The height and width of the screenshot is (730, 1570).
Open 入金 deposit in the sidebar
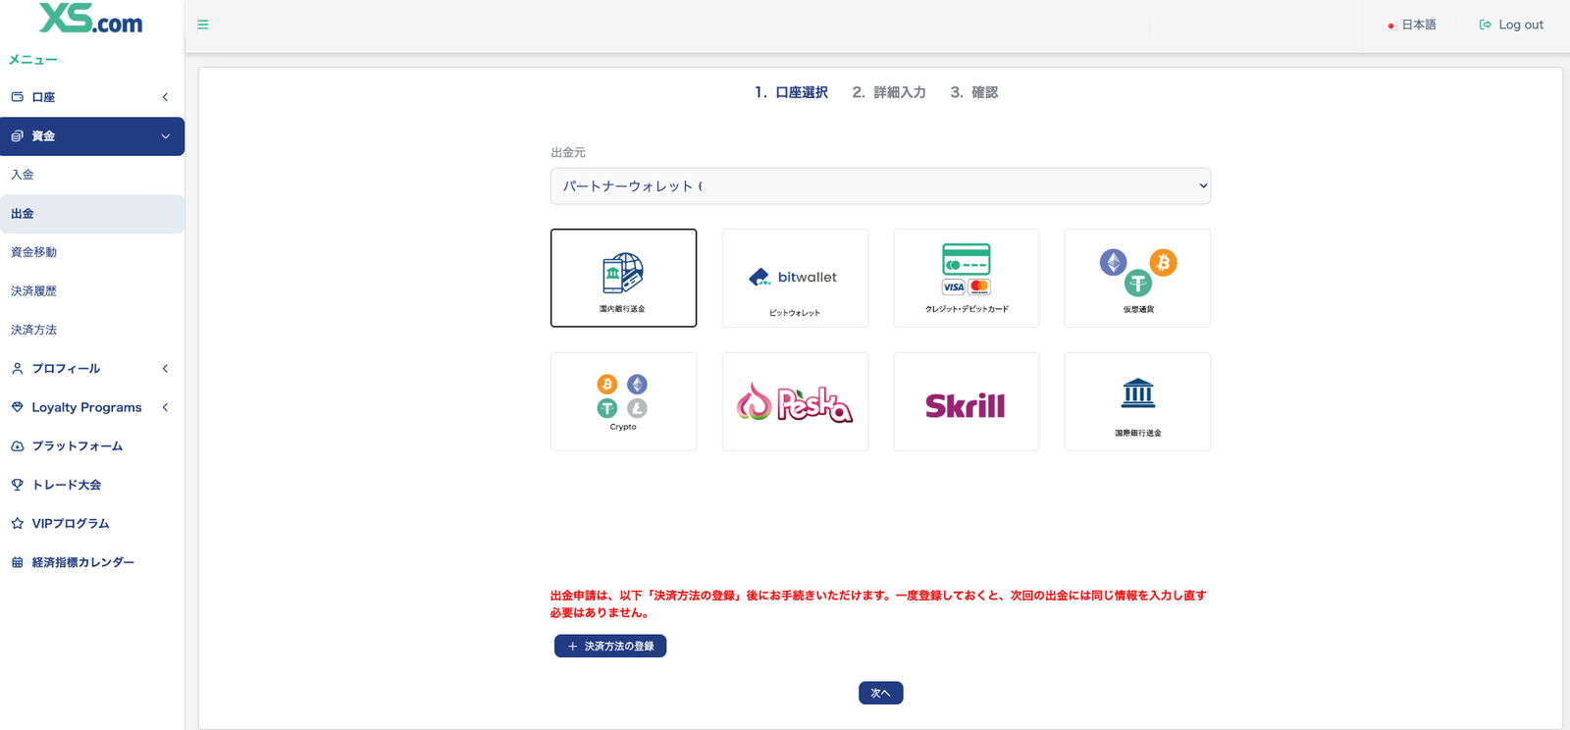pyautogui.click(x=92, y=175)
